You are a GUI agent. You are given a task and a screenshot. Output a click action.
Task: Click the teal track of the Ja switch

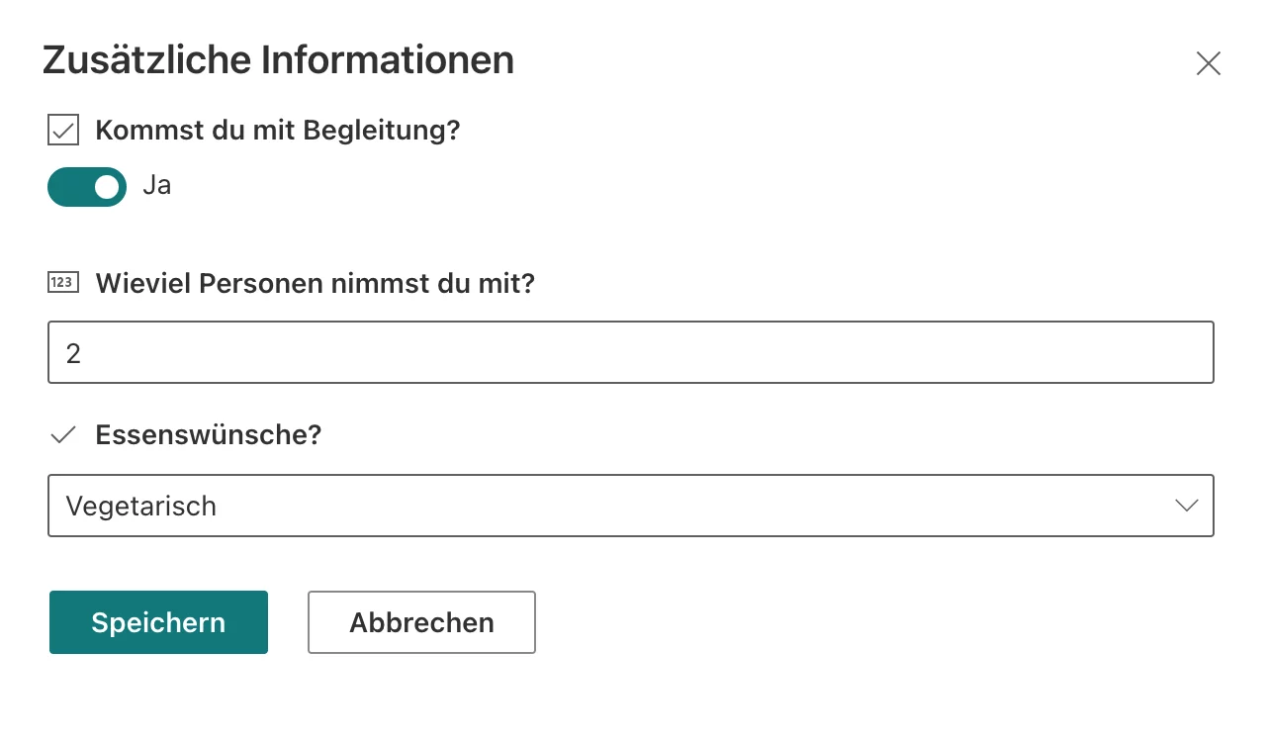pyautogui.click(x=67, y=187)
